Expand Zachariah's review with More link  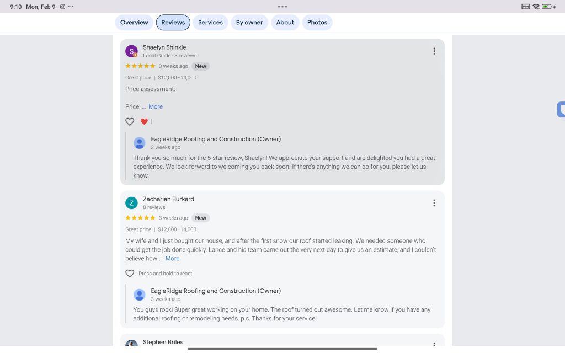(172, 259)
